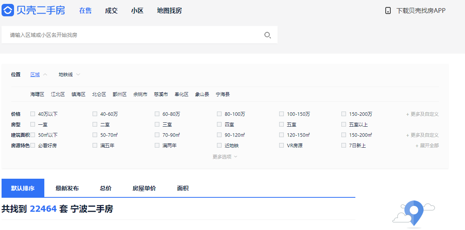The width and height of the screenshot is (465, 230).
Task: Check the 90-120㎡ area box
Action: (219, 135)
